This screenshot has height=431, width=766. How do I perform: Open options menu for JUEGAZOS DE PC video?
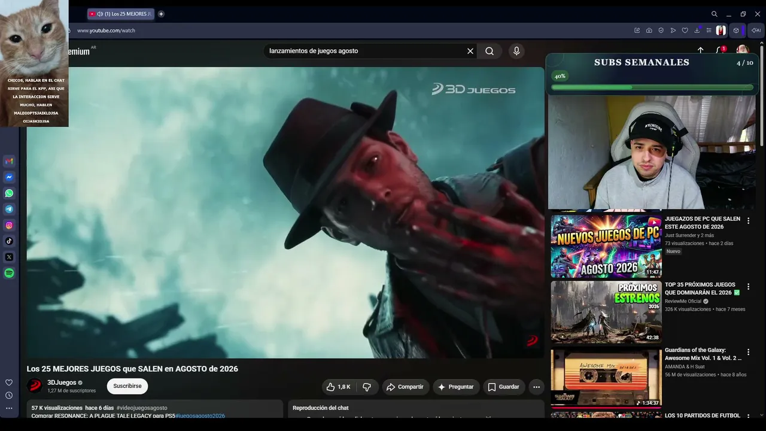pyautogui.click(x=748, y=221)
